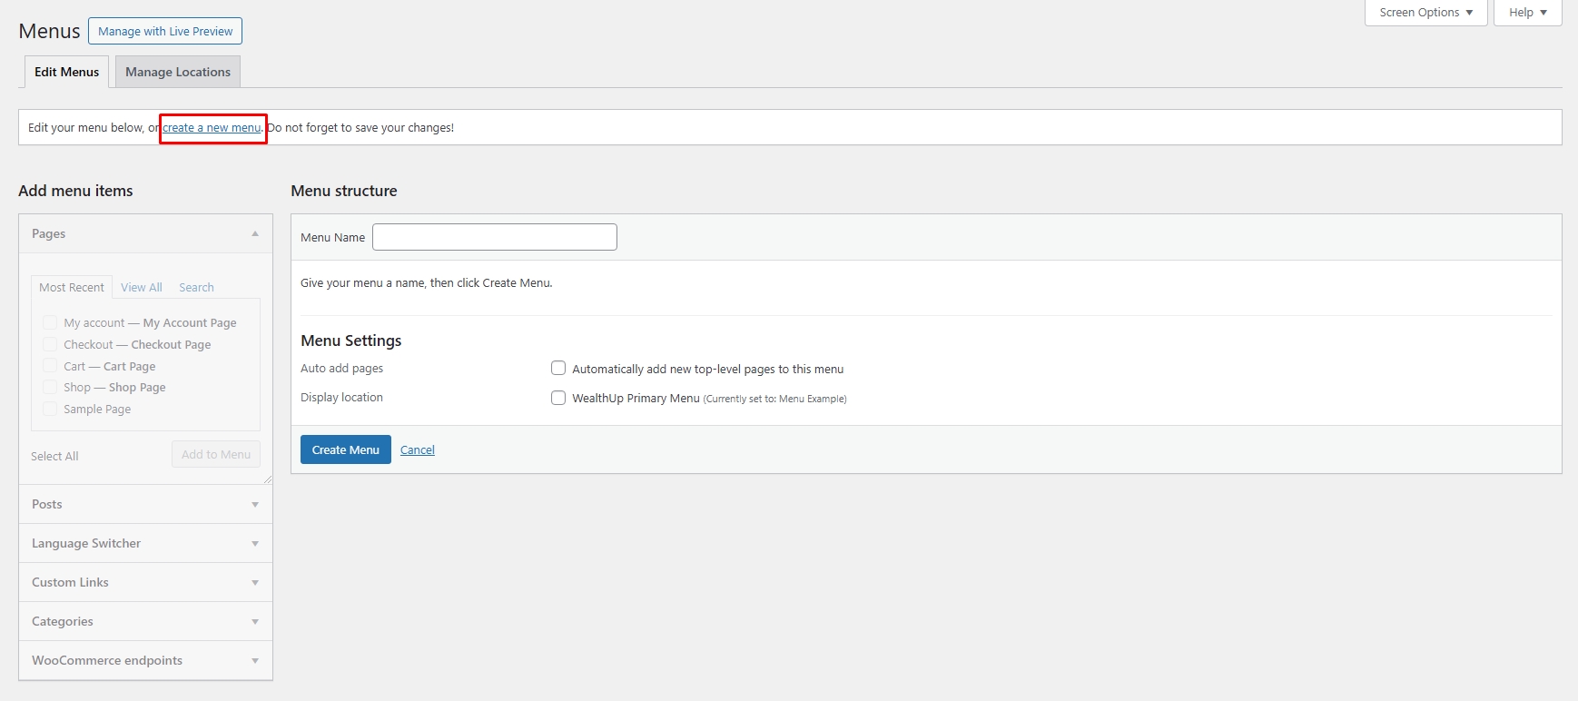1578x701 pixels.
Task: Expand the Language Switcher section
Action: 255,544
